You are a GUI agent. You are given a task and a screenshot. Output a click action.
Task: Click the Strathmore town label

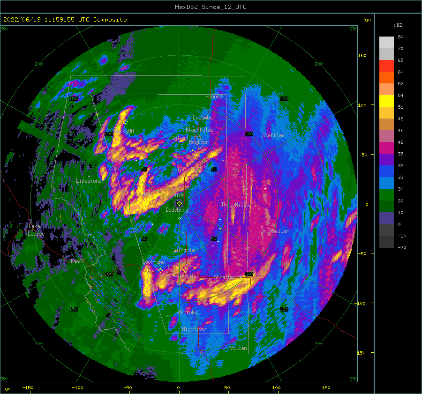click(x=228, y=277)
